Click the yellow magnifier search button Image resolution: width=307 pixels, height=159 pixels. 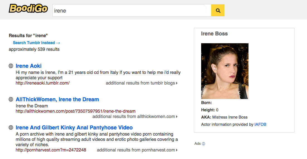218,10
